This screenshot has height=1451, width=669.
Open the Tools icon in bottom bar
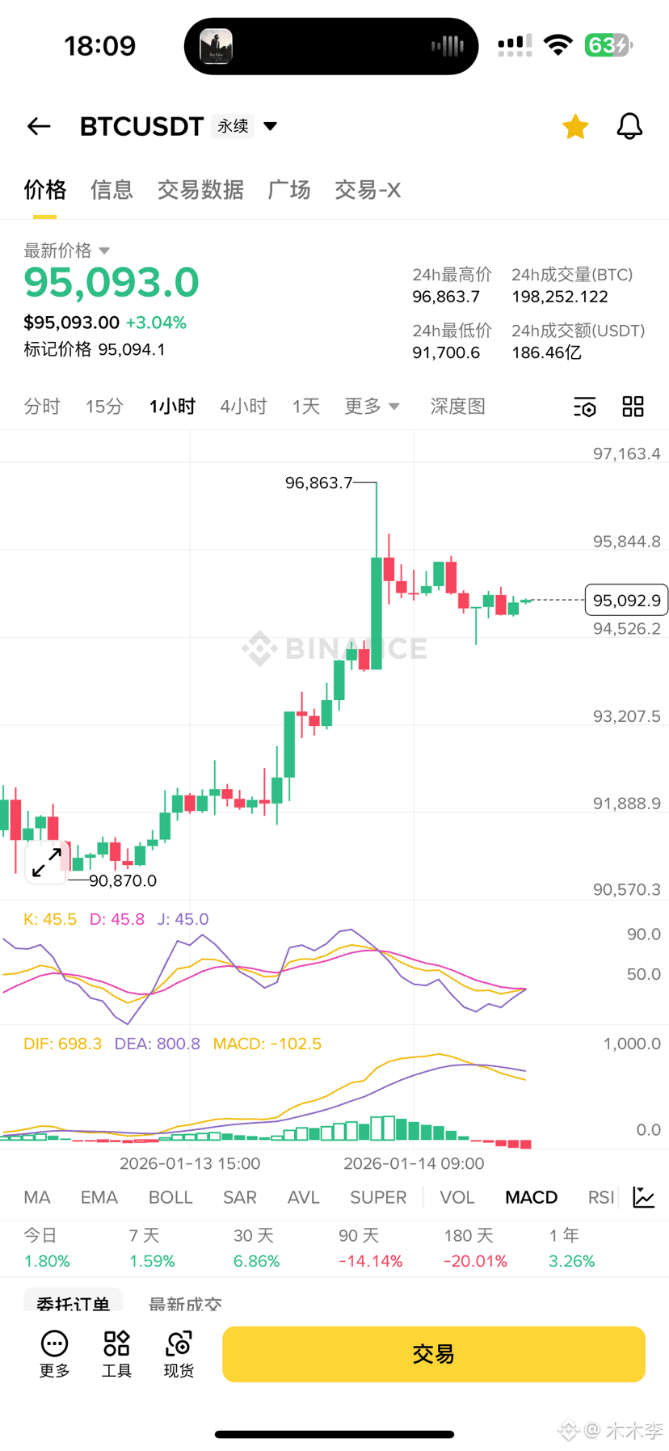point(116,1353)
